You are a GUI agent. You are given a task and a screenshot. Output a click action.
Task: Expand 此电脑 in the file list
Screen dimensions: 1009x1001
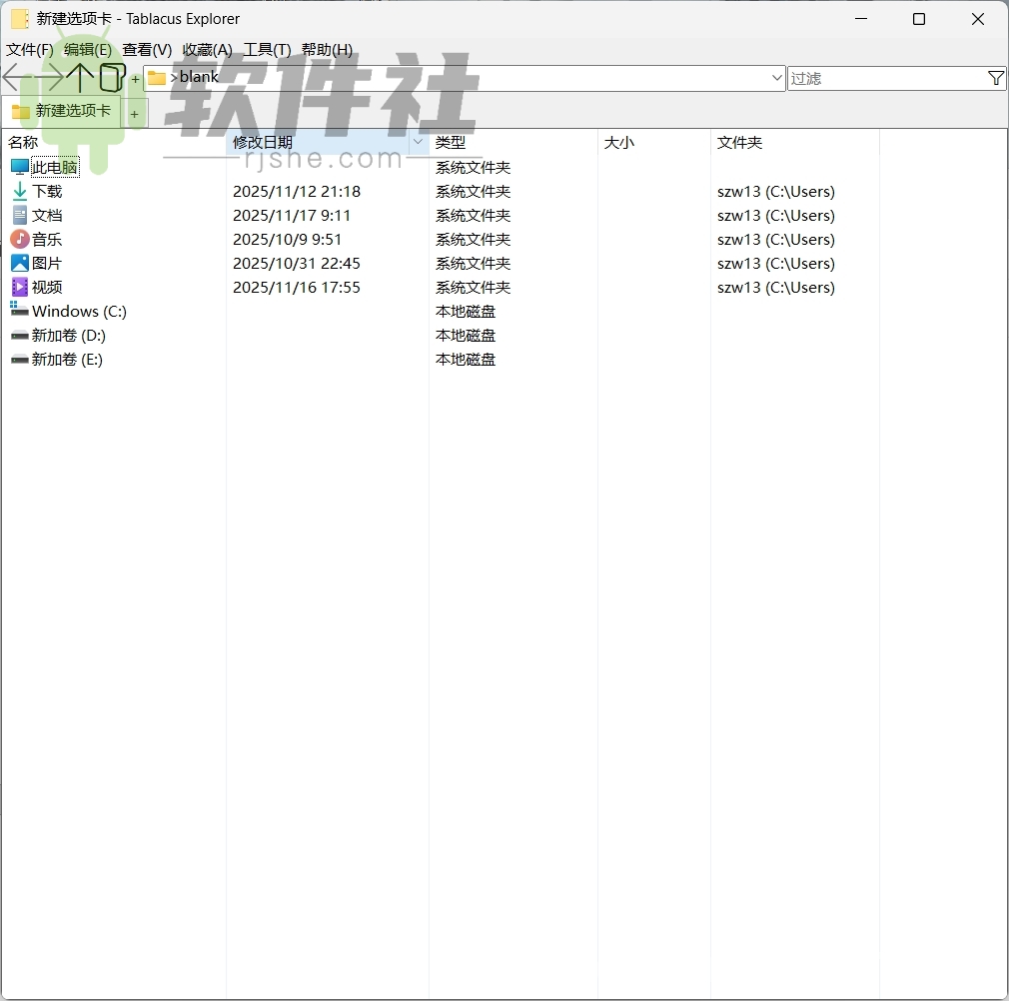56,167
